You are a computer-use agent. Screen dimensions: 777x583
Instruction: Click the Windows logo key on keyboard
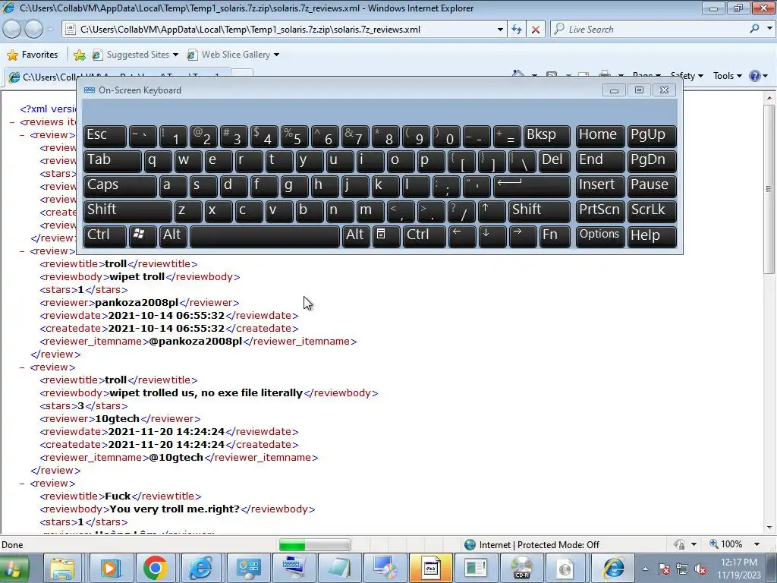coord(143,235)
